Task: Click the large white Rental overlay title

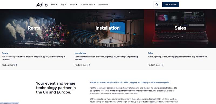Action: coord(35,28)
